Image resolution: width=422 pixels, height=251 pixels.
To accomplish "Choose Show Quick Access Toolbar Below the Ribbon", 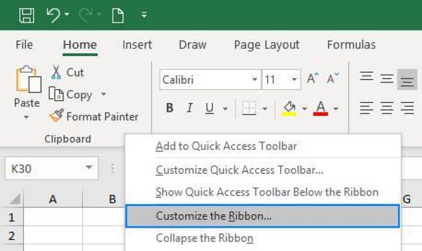I will (267, 192).
